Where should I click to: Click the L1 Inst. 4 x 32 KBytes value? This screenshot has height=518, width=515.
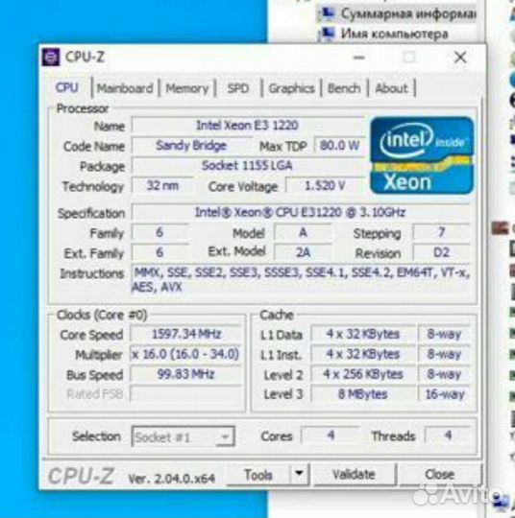(363, 354)
